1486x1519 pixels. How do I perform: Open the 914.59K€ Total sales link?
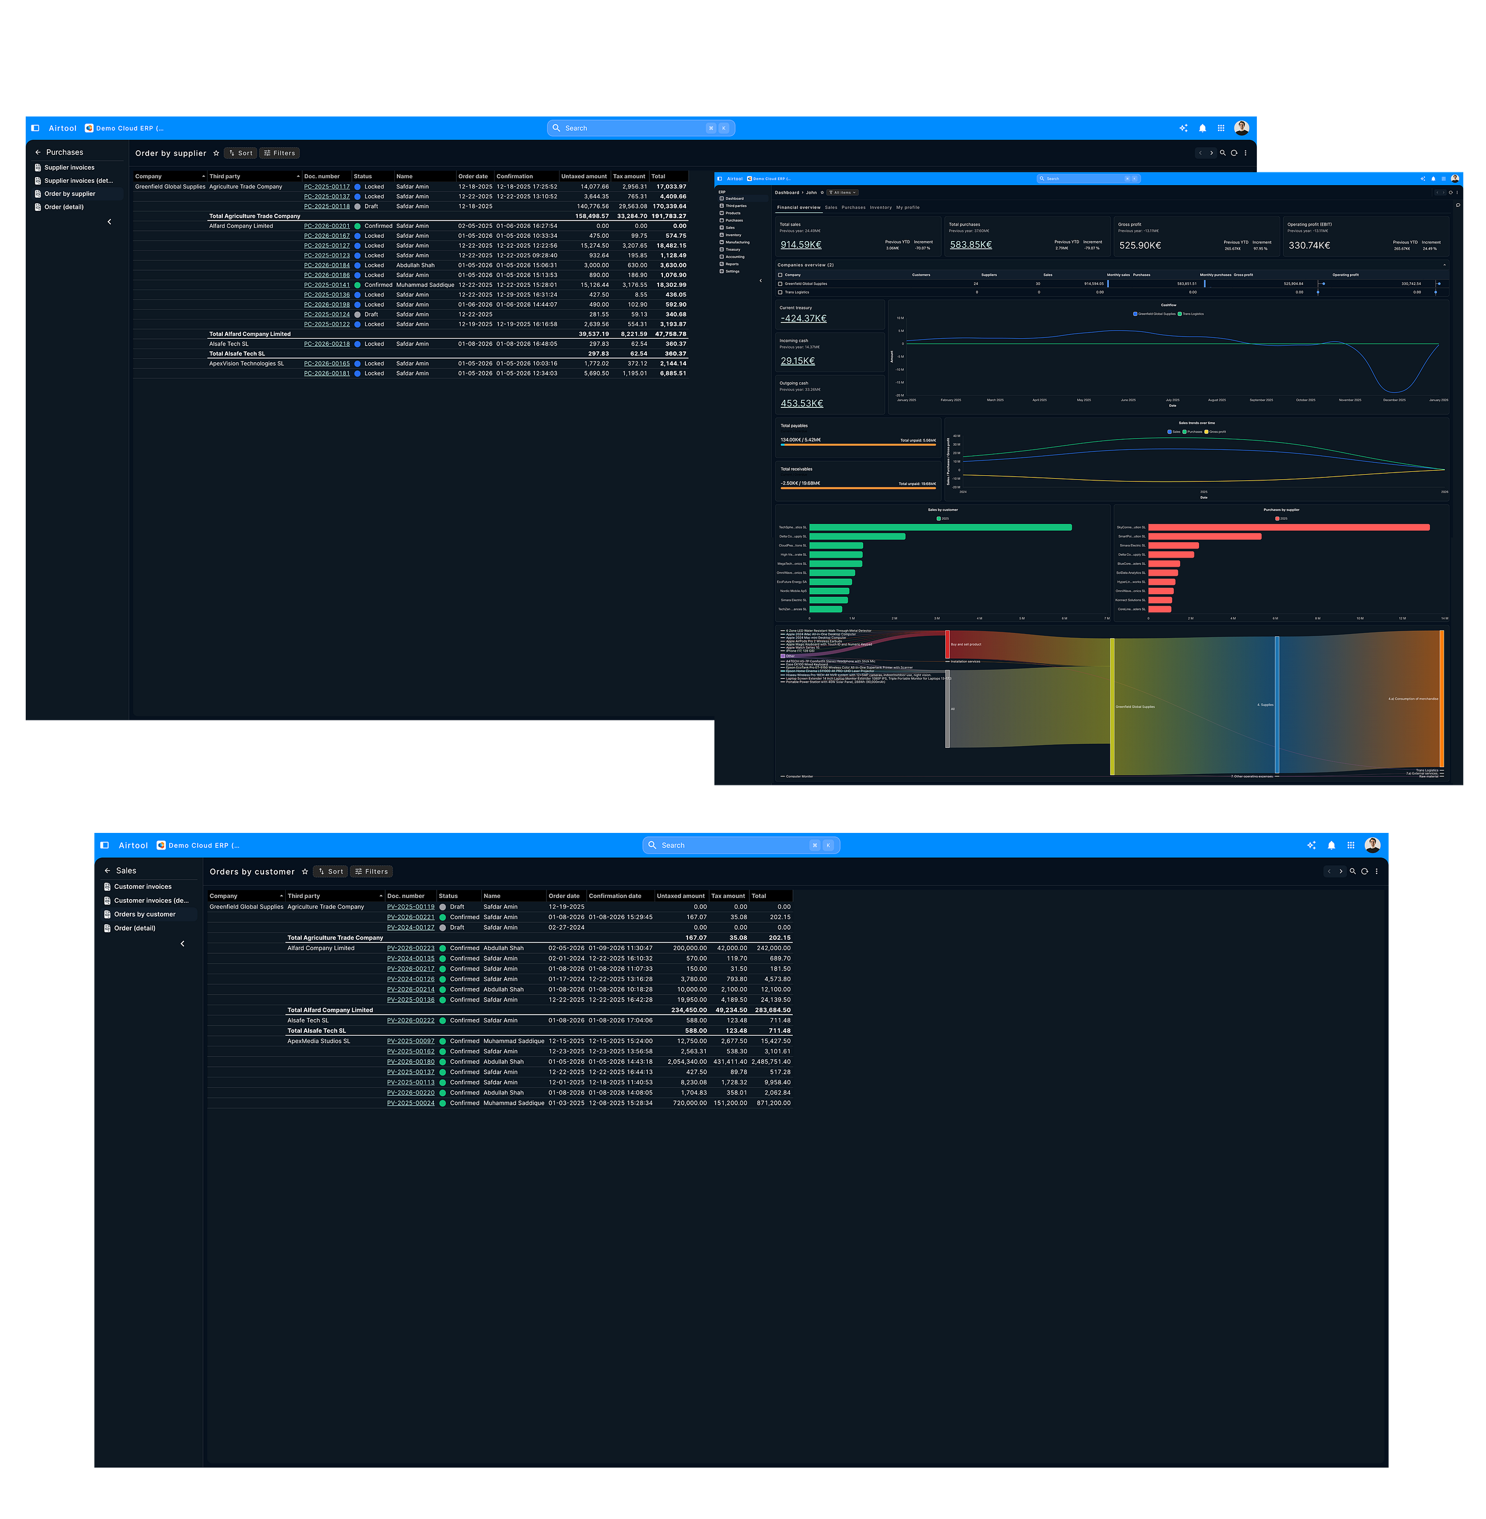801,245
